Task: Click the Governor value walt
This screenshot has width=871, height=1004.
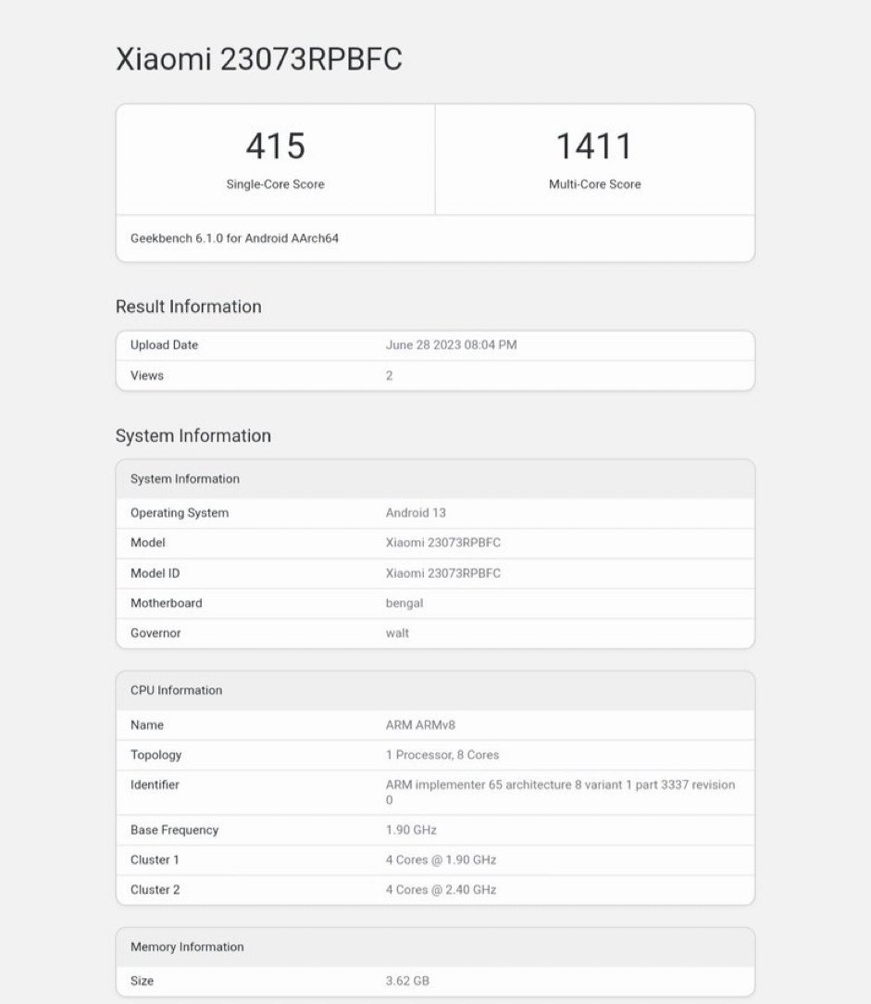Action: pyautogui.click(x=397, y=634)
